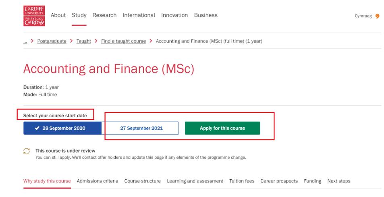The image size is (384, 197).
Task: Go to the Postgraduate breadcrumb link
Action: tap(52, 41)
